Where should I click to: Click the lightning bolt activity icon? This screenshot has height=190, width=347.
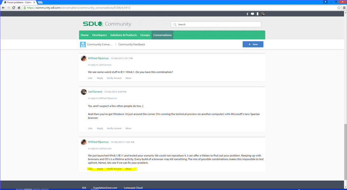click(x=247, y=14)
